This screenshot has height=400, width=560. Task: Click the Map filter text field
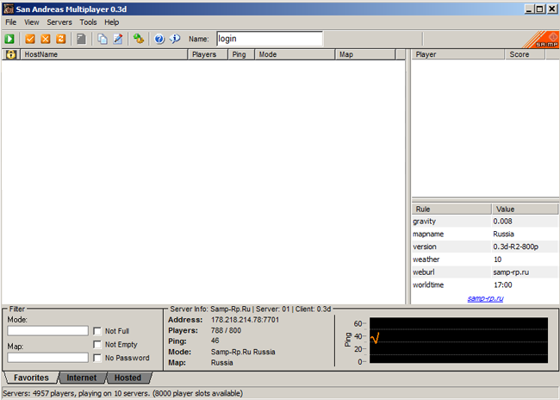[x=48, y=357]
